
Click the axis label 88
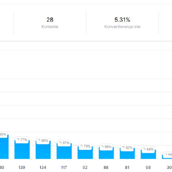[x=106, y=167]
